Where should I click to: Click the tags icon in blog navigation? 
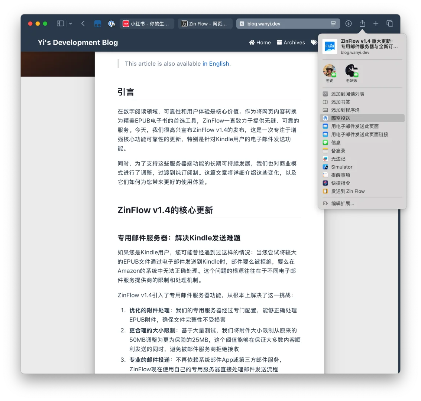[x=314, y=42]
